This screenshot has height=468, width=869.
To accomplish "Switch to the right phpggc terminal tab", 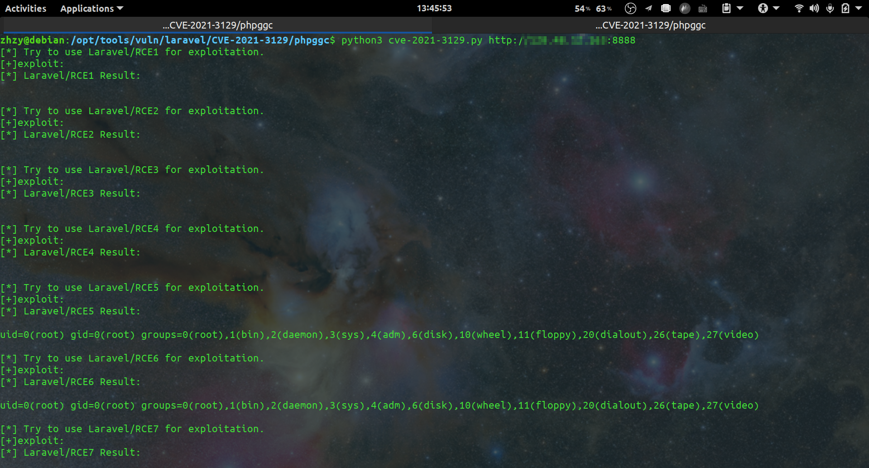I will 651,25.
